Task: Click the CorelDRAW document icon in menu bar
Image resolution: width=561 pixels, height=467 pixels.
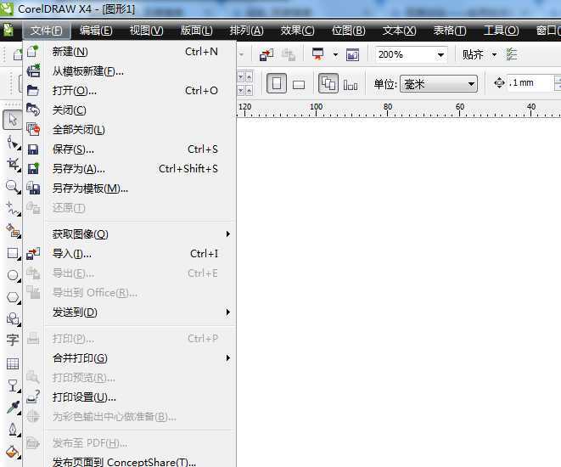Action: coord(8,30)
